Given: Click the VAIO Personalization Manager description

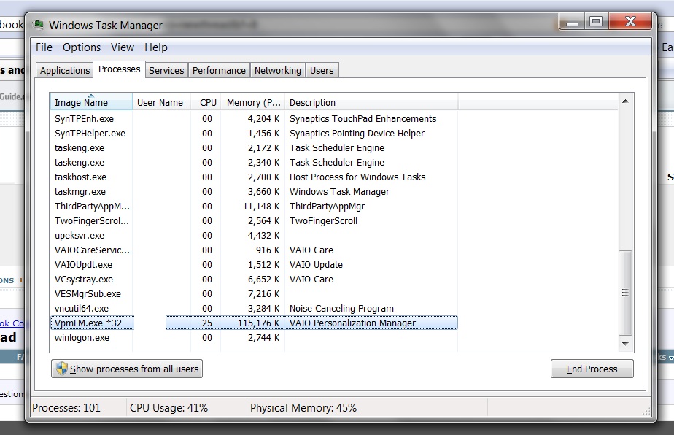Looking at the screenshot, I should (x=352, y=323).
